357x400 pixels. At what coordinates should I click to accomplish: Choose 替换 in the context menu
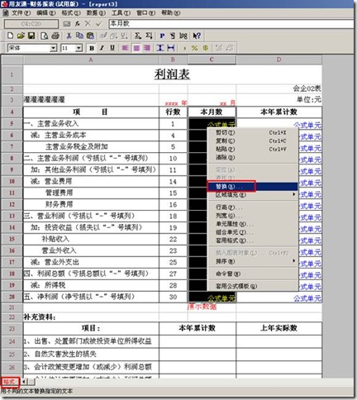tap(252, 187)
